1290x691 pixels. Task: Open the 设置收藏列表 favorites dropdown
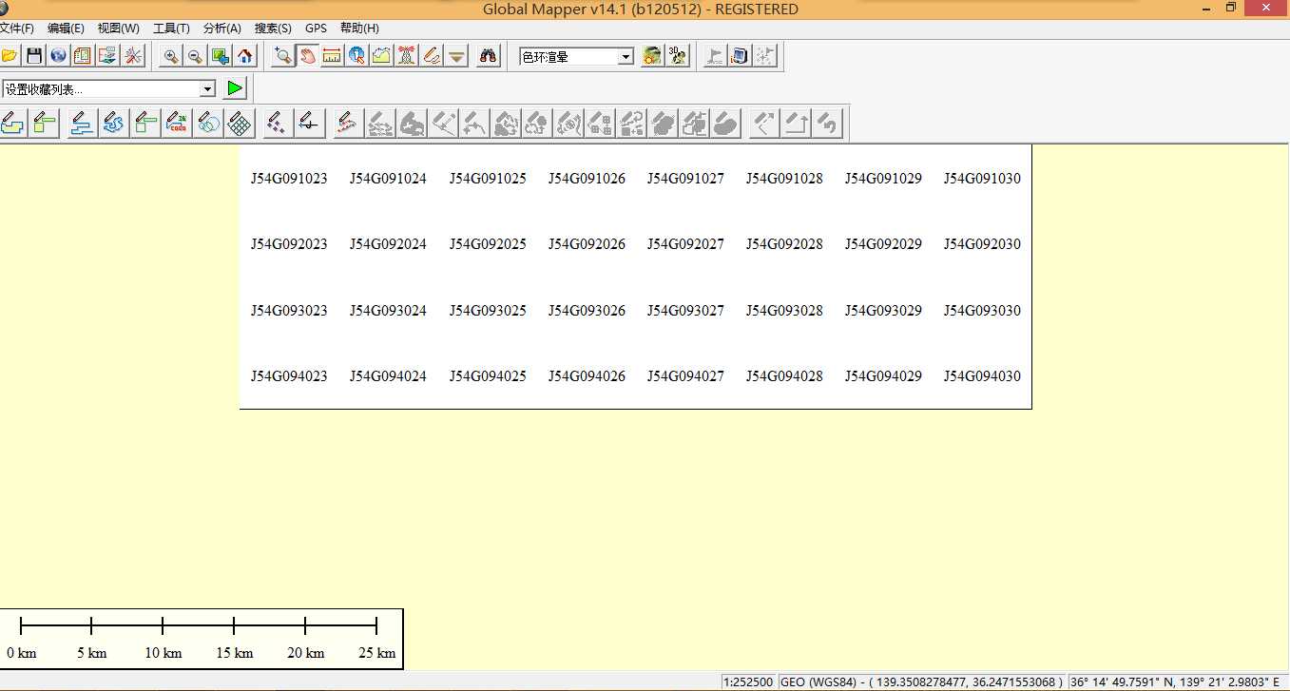(x=207, y=89)
